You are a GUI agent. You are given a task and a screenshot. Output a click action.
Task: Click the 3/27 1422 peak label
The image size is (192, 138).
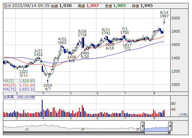[x=38, y=53]
